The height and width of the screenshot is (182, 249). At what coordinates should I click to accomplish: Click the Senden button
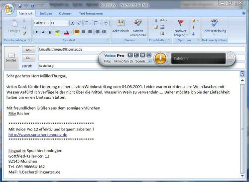(11, 58)
